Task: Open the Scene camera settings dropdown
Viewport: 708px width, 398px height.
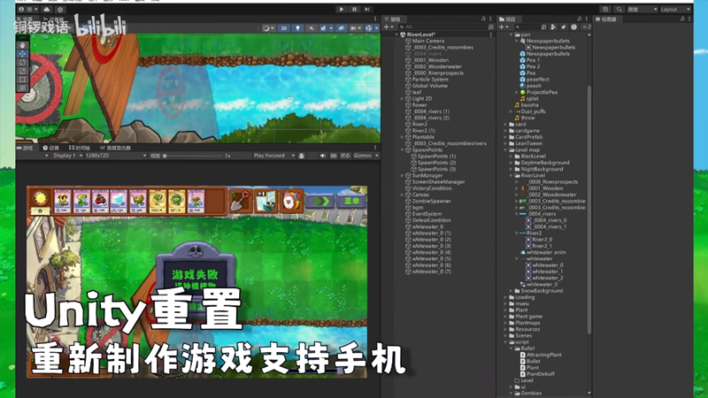Action: pos(355,28)
